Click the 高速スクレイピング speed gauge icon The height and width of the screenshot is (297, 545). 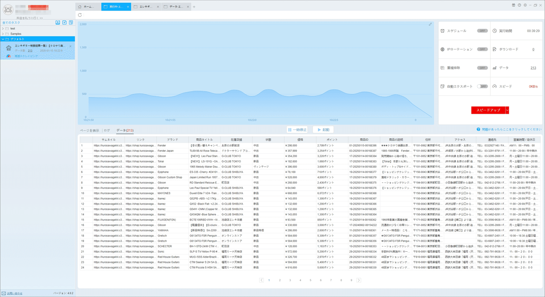pyautogui.click(x=9, y=57)
